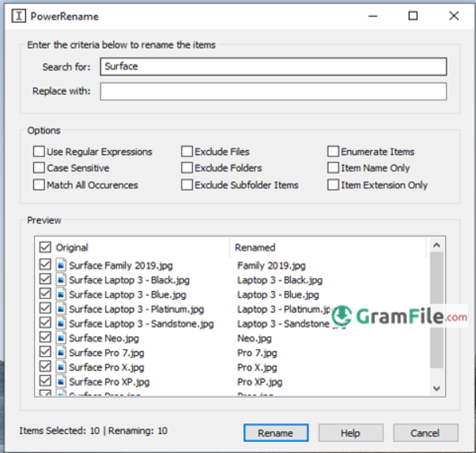
Task: Click file icon of Surface Laptop 3 - Platinum.jpg
Action: (x=61, y=309)
